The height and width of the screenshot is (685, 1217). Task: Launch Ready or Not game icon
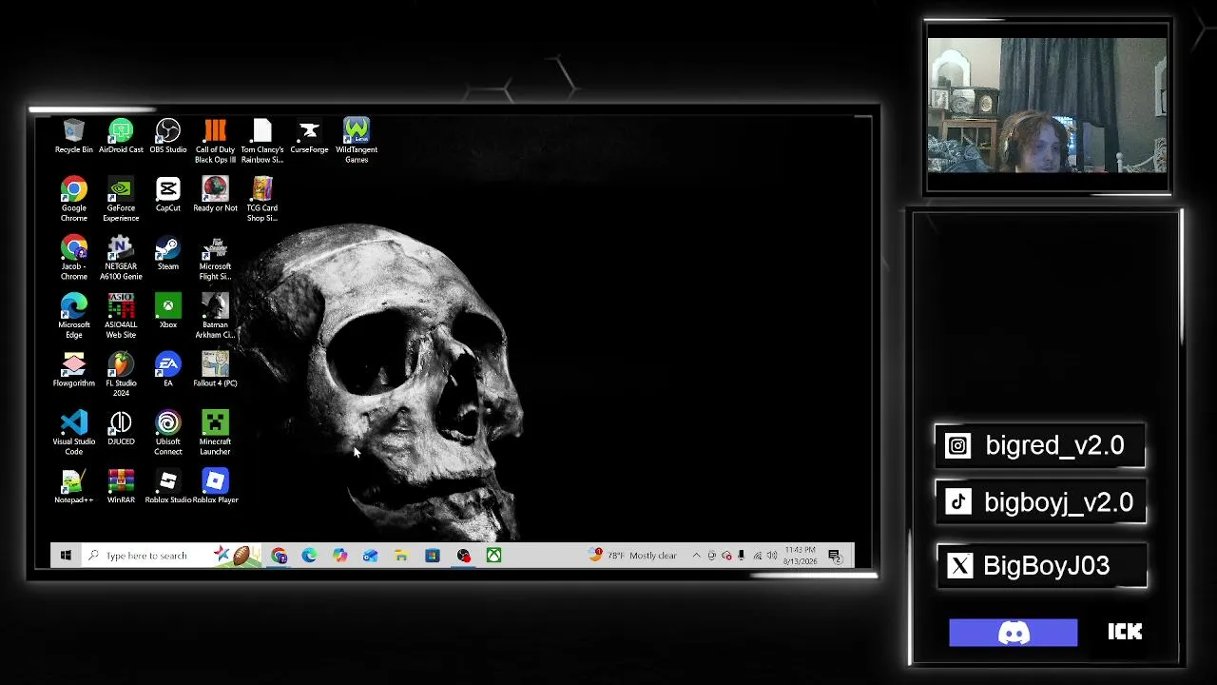pos(215,194)
